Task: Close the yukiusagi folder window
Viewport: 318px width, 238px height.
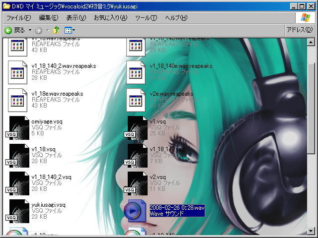Action: point(311,6)
